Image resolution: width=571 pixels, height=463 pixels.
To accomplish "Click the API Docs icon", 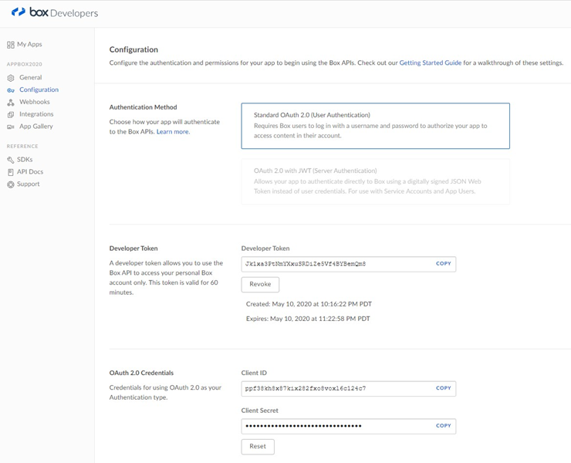I will click(x=11, y=172).
